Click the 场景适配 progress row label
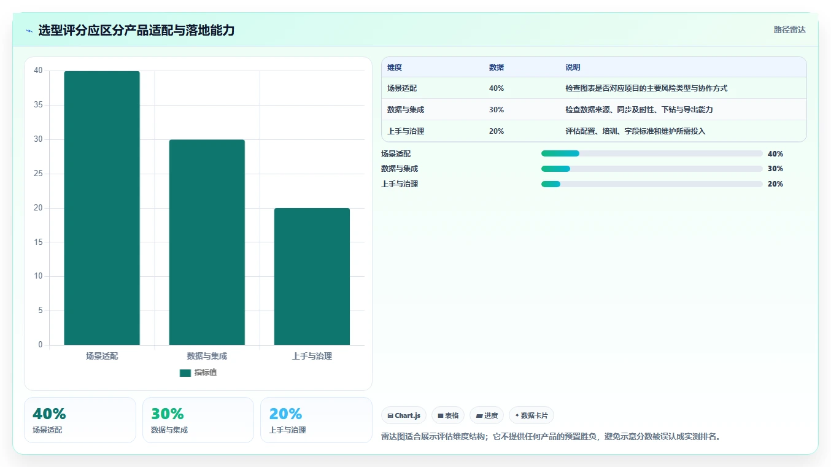This screenshot has width=831, height=467. [x=396, y=154]
